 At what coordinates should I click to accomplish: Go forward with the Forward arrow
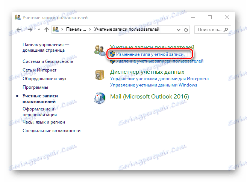(30, 30)
